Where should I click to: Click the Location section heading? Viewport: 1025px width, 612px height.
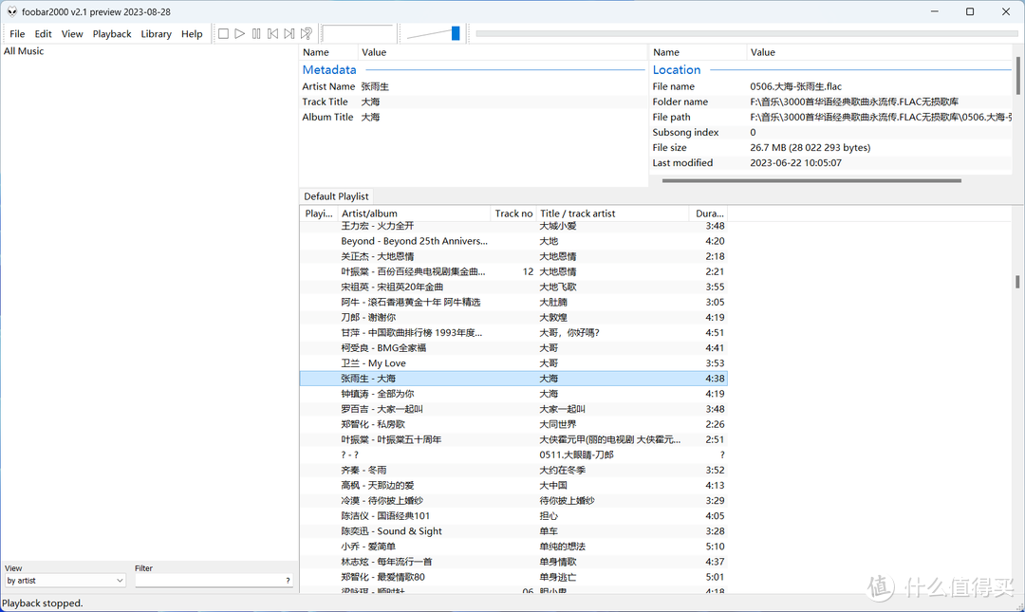[x=677, y=70]
